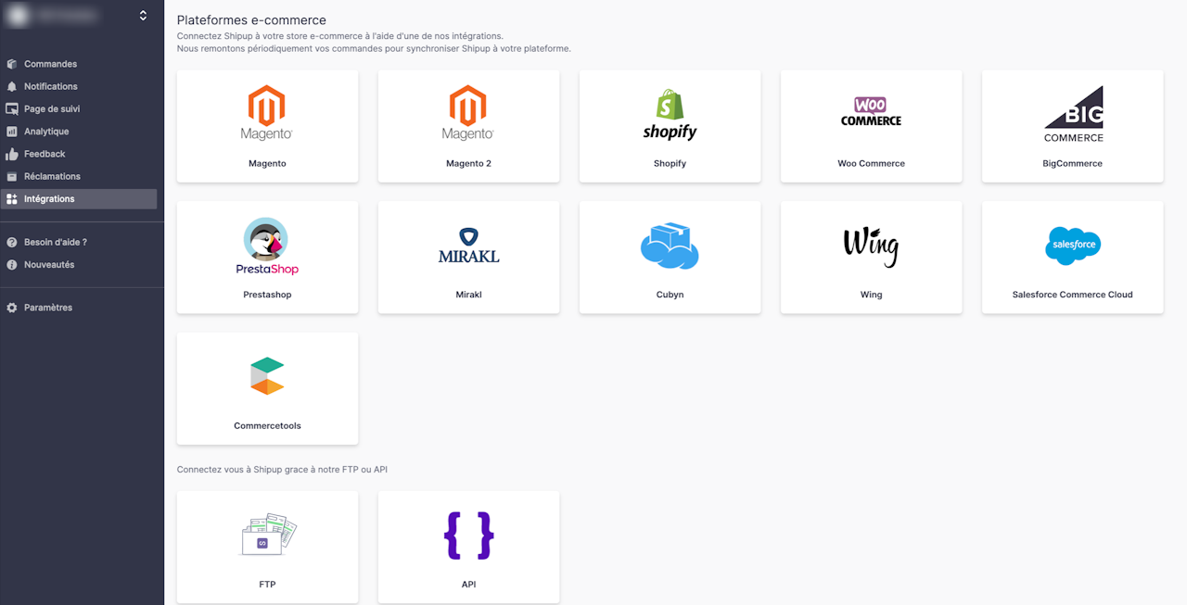
Task: Click the FTP files illustration icon
Action: pyautogui.click(x=268, y=535)
